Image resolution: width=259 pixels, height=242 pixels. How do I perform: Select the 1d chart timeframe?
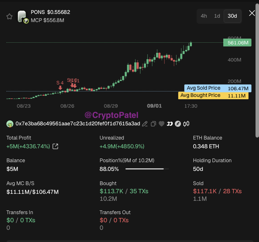tap(217, 16)
